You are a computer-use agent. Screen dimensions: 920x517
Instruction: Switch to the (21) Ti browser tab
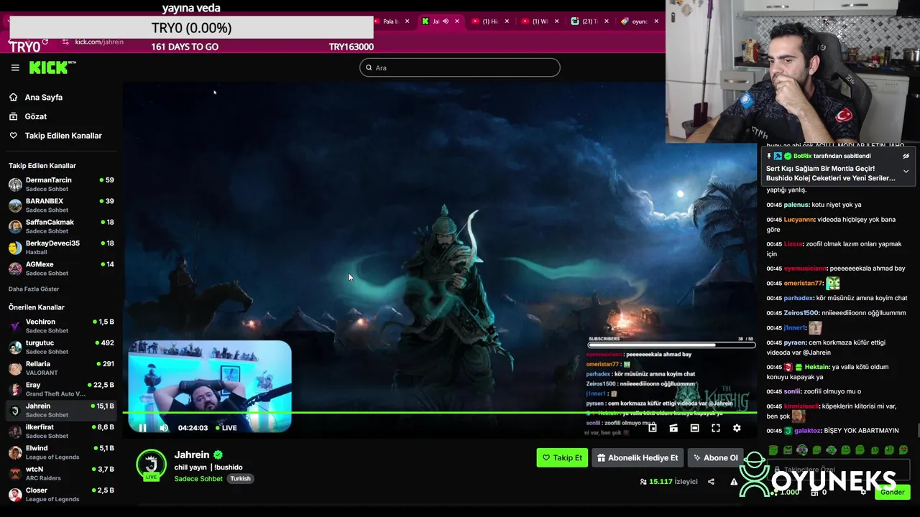coord(589,22)
